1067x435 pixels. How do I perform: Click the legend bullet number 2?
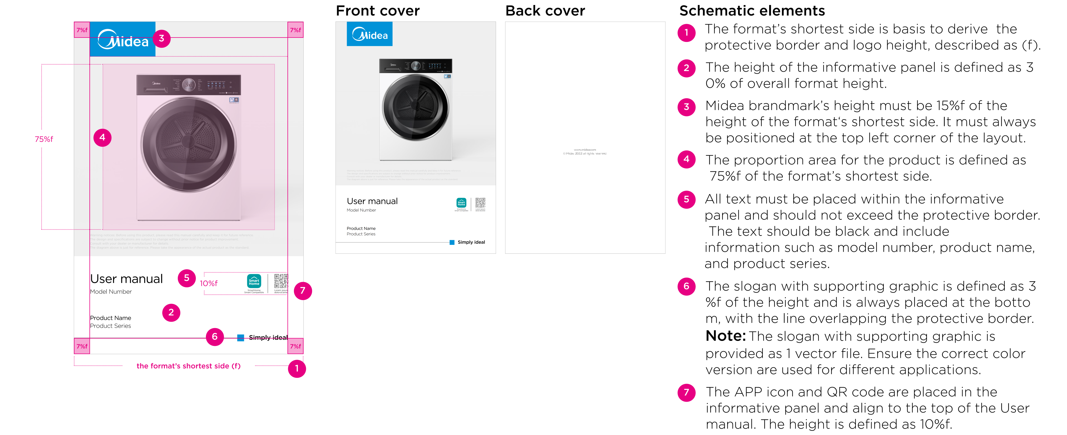[x=686, y=68]
